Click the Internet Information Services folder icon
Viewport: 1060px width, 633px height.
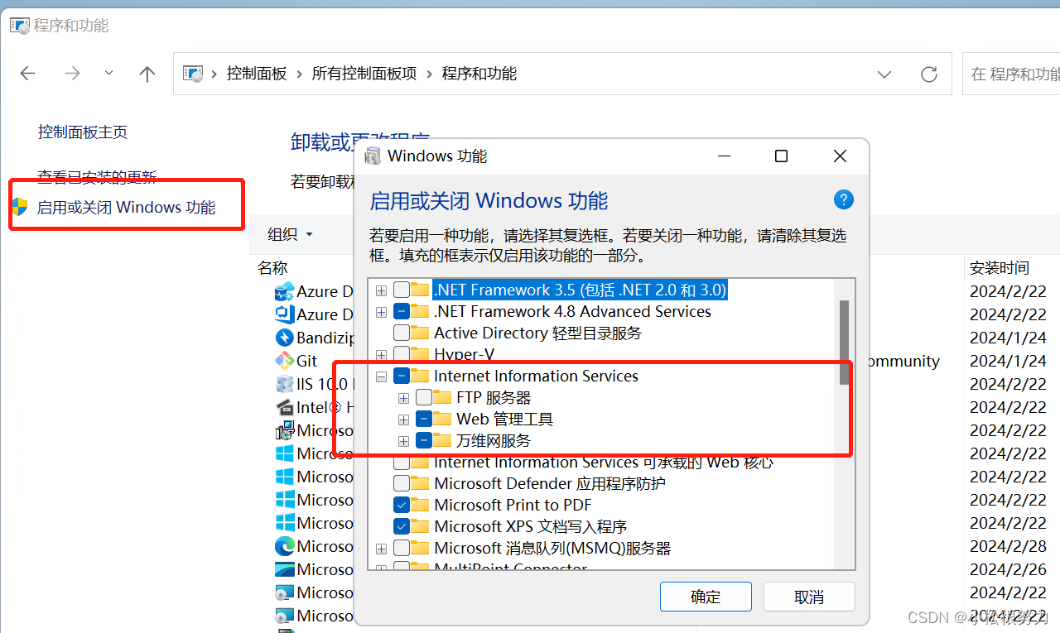420,376
